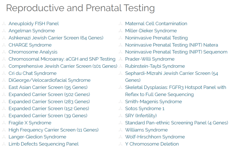Click the icon beside SRY (Infertility)
This screenshot has height=151, width=233.
coord(120,116)
